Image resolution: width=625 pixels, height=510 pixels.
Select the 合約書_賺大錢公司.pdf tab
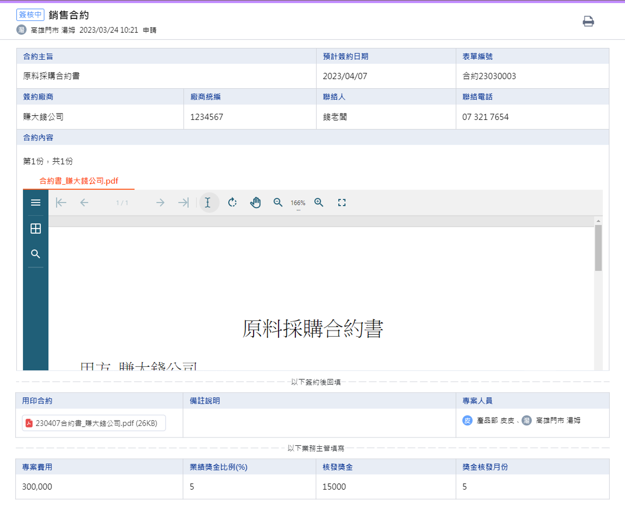coord(79,181)
